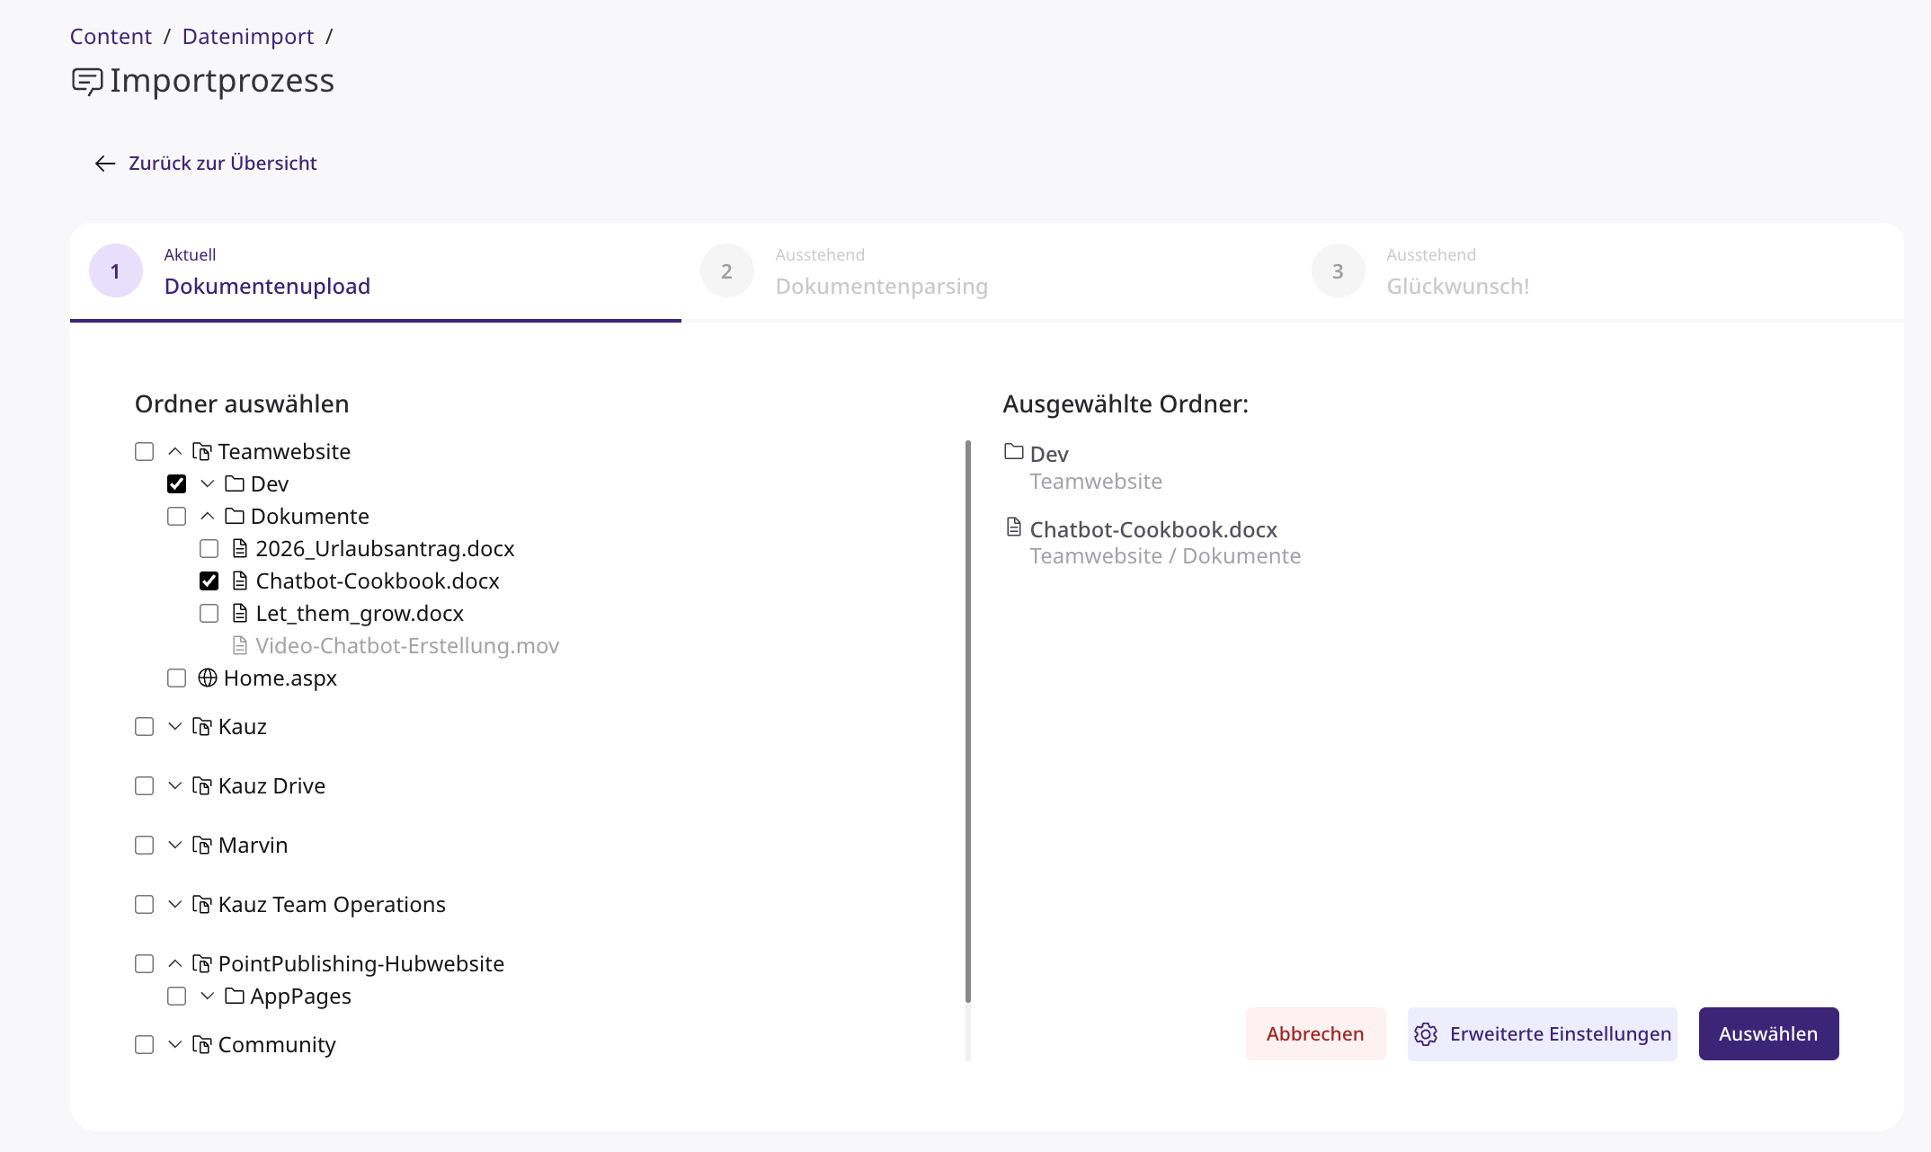Go to Datenimport breadcrumb
Viewport: 1931px width, 1152px height.
(x=248, y=36)
